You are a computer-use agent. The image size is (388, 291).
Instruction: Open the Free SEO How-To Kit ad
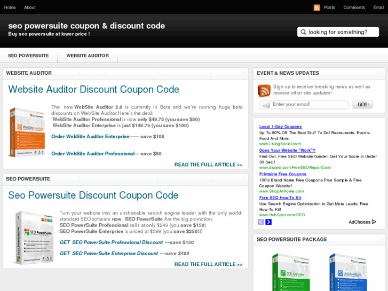point(280,198)
